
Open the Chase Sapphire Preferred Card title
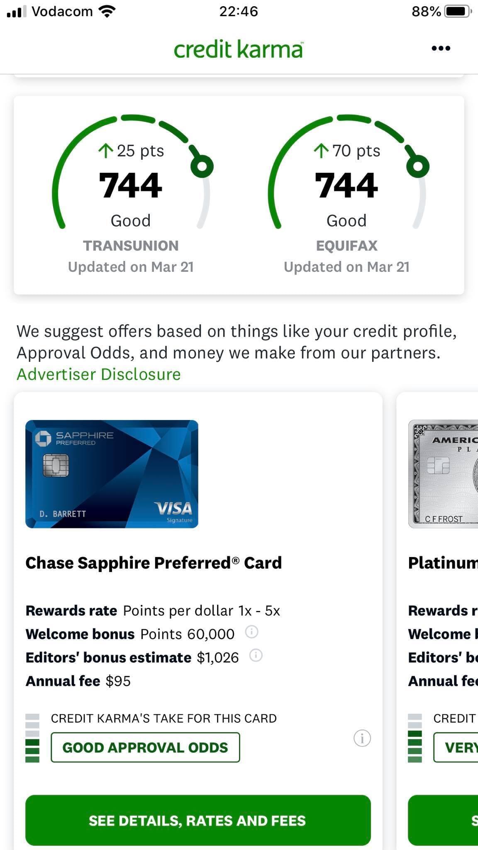coord(154,563)
